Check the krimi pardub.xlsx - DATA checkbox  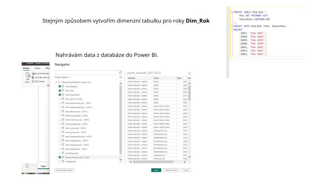pos(60,124)
